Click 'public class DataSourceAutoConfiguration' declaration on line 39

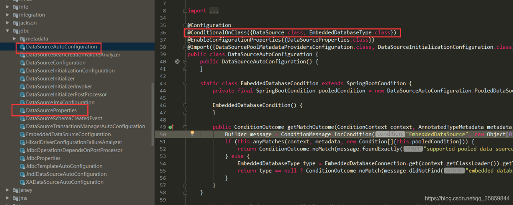pyautogui.click(x=250, y=54)
